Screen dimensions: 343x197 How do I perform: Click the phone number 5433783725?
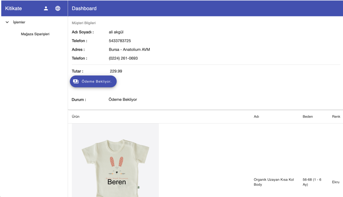[x=120, y=41]
